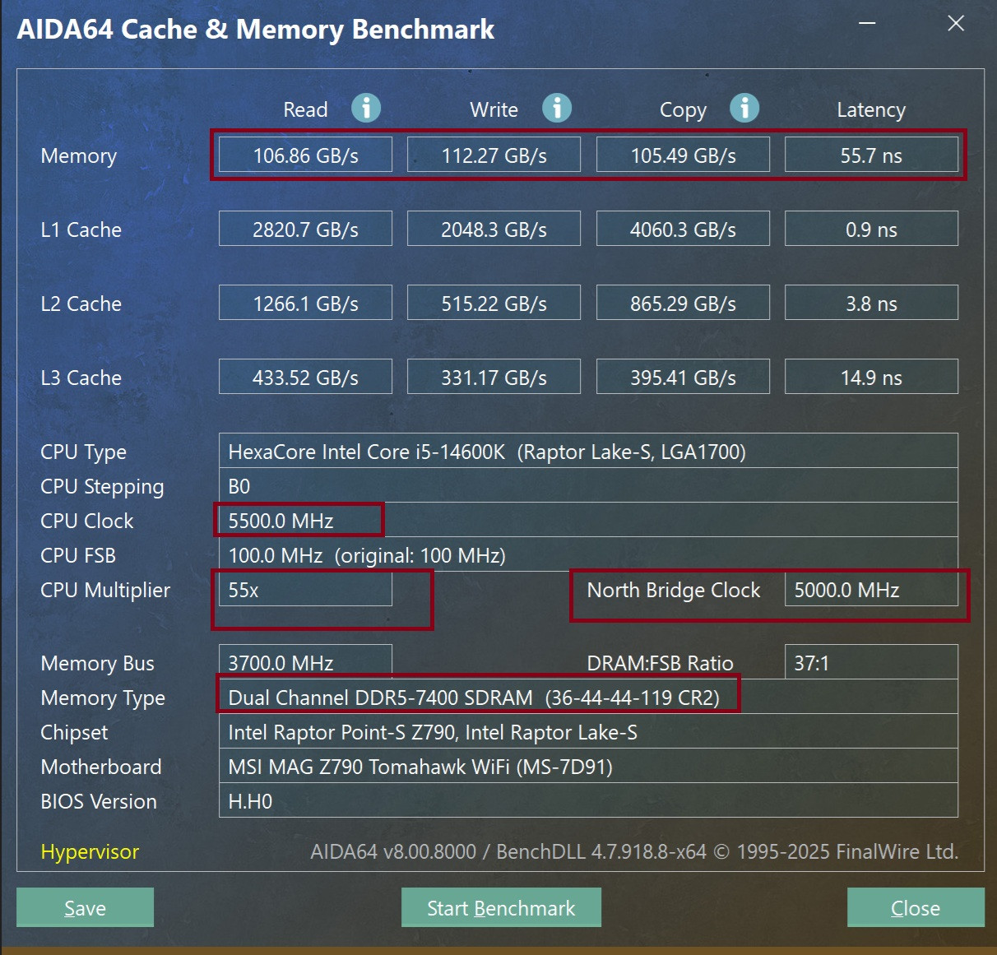Select L3 Cache Read 433.52 GB/s
This screenshot has width=997, height=955.
pyautogui.click(x=305, y=377)
